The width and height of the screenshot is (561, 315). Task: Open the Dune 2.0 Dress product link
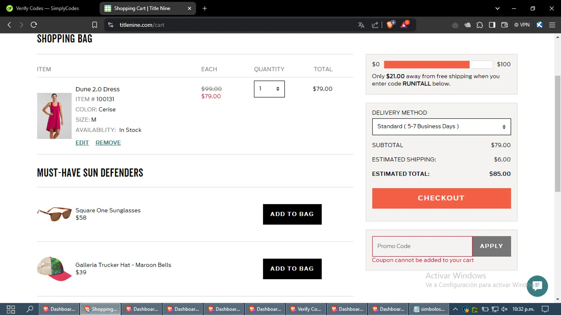click(x=98, y=89)
